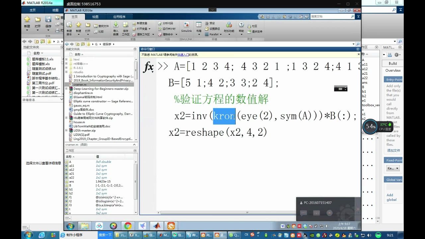Click New Variable (新建变量)
Viewport: 425px width, 239px height.
139,23
